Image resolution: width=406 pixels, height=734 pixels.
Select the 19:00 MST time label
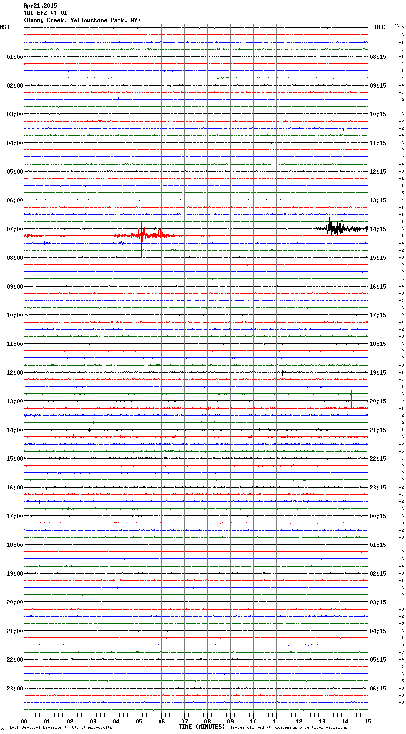[x=15, y=574]
